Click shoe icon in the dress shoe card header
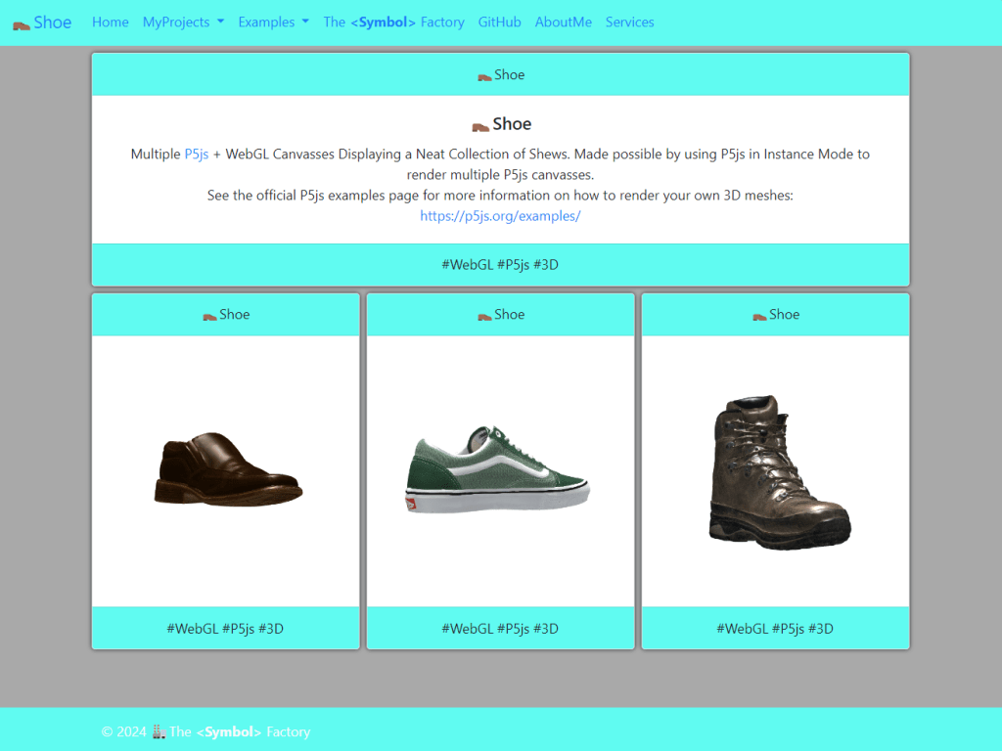The height and width of the screenshot is (751, 1002). pos(209,317)
